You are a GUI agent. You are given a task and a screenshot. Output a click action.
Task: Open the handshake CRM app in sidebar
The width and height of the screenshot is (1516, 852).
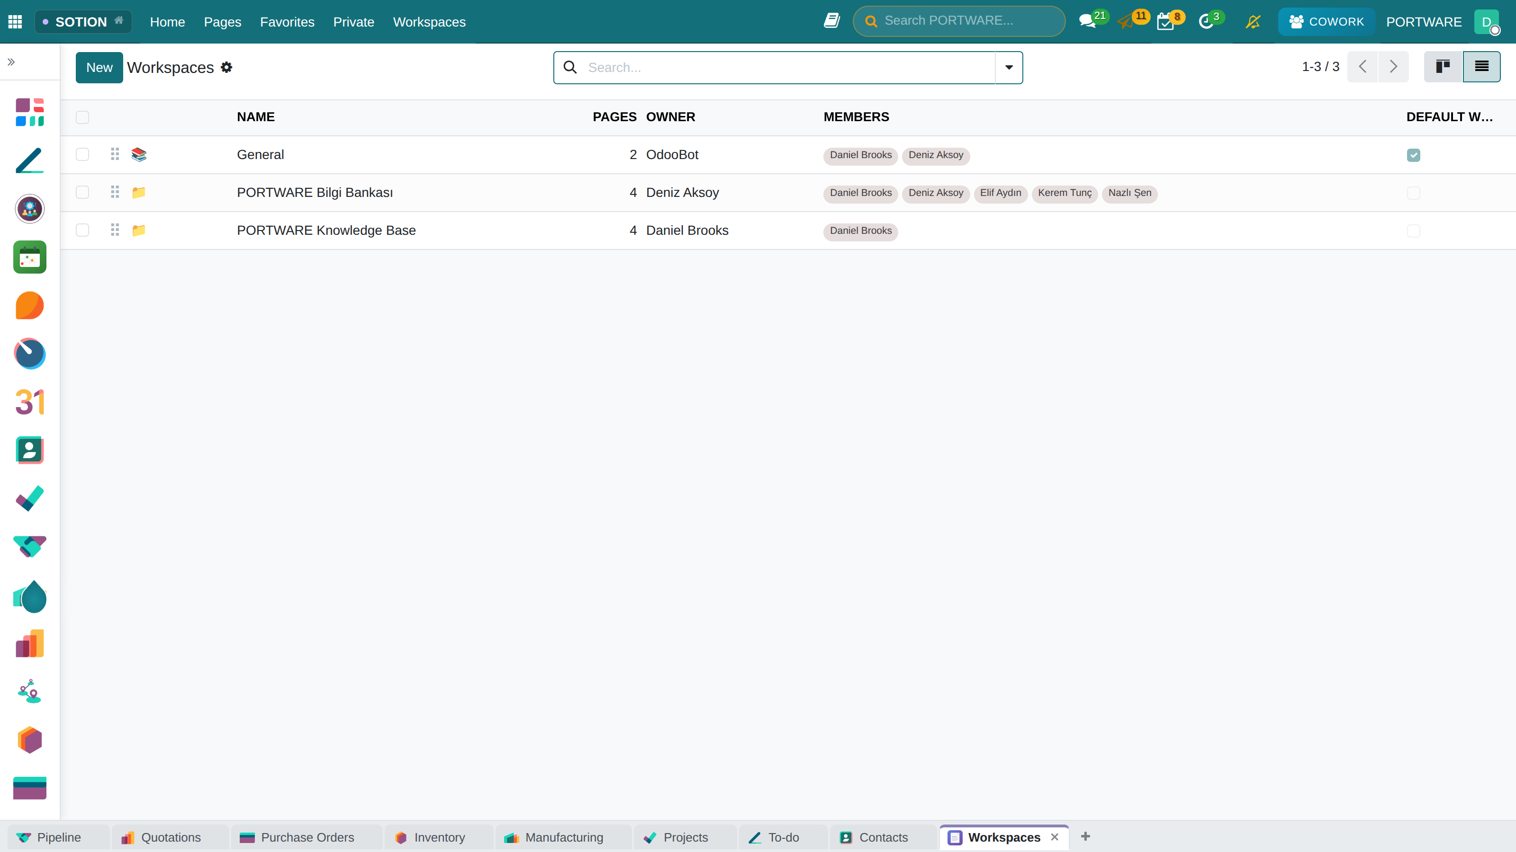(29, 546)
